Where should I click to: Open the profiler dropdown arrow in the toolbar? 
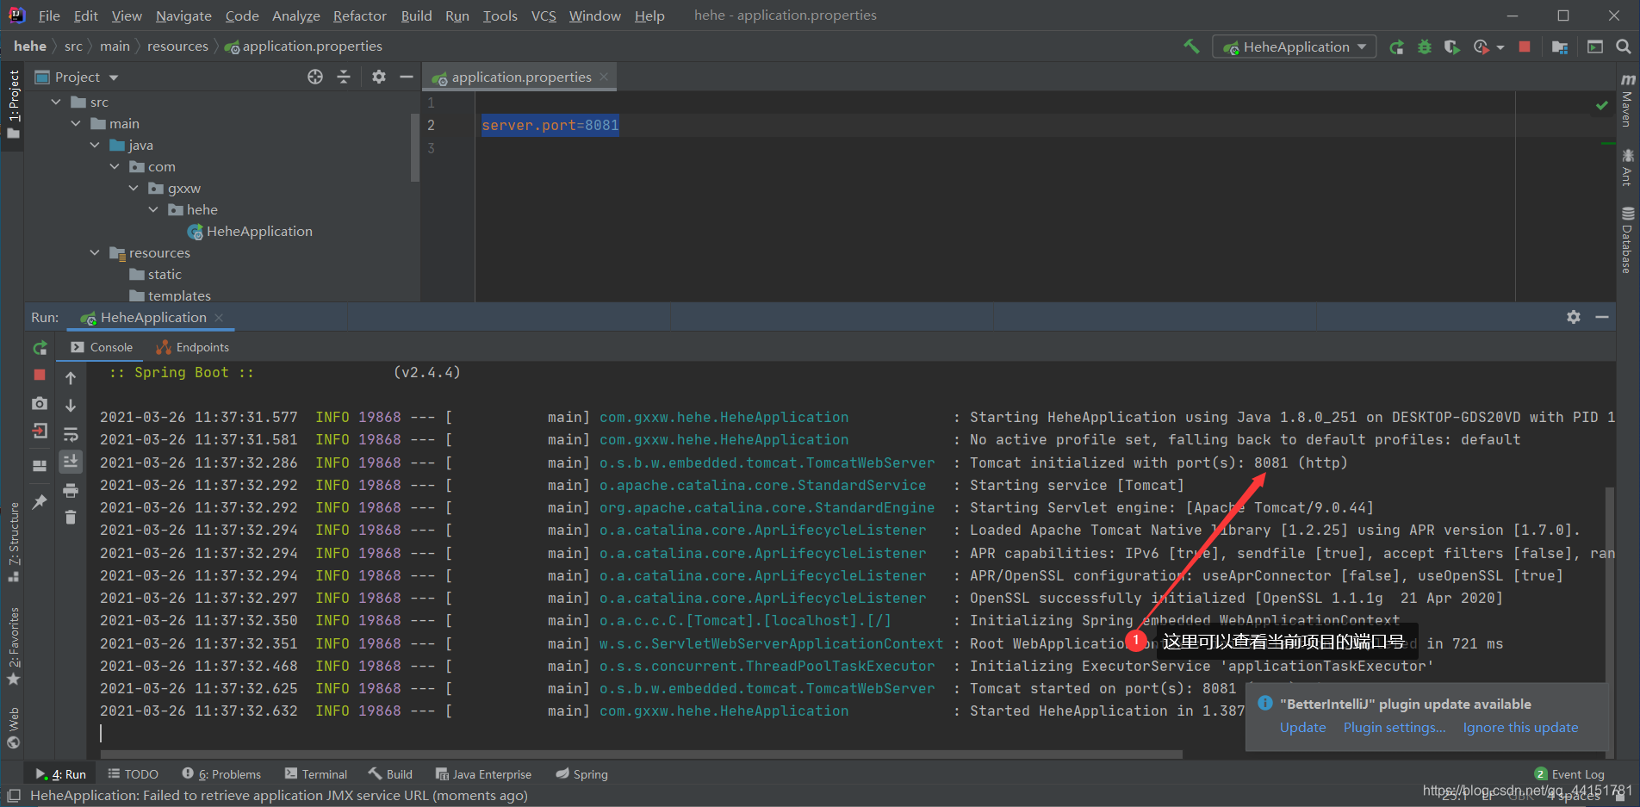point(1500,47)
